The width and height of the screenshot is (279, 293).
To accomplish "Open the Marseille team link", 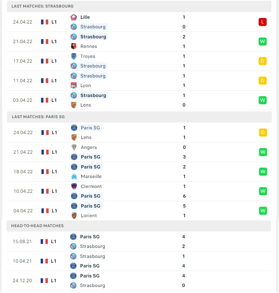I will click(91, 176).
